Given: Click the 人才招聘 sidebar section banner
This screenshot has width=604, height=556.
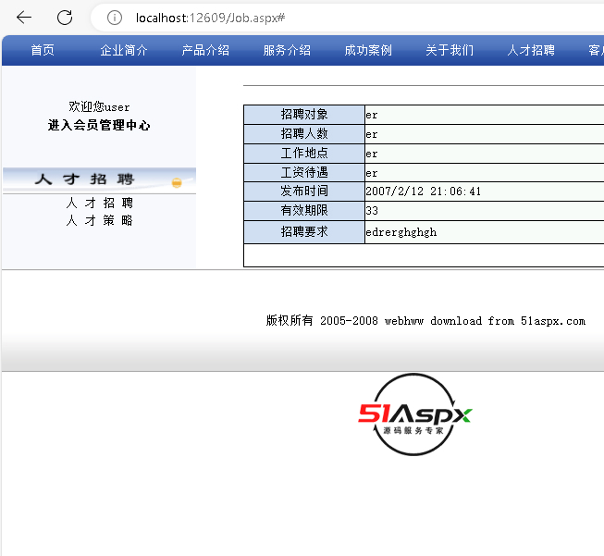Looking at the screenshot, I should [x=85, y=179].
